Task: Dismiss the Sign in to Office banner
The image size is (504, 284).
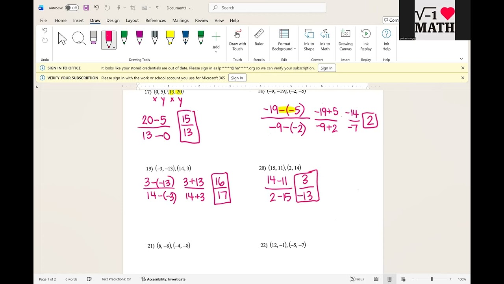Action: (463, 68)
